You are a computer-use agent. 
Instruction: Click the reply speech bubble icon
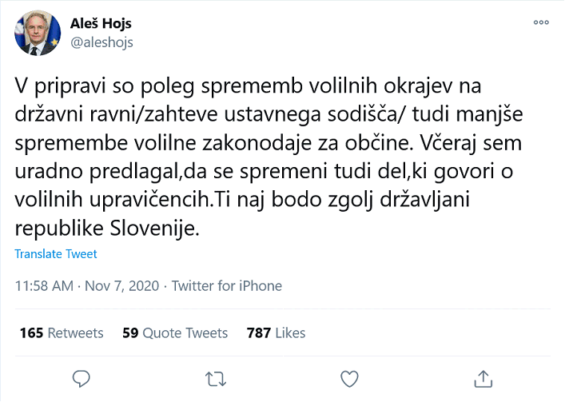pyautogui.click(x=82, y=377)
